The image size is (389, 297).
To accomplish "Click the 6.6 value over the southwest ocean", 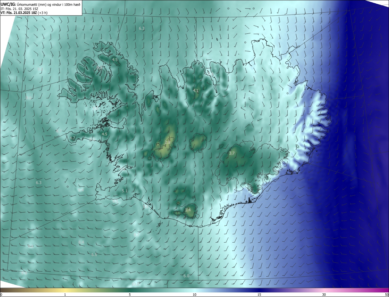I will tap(94, 254).
